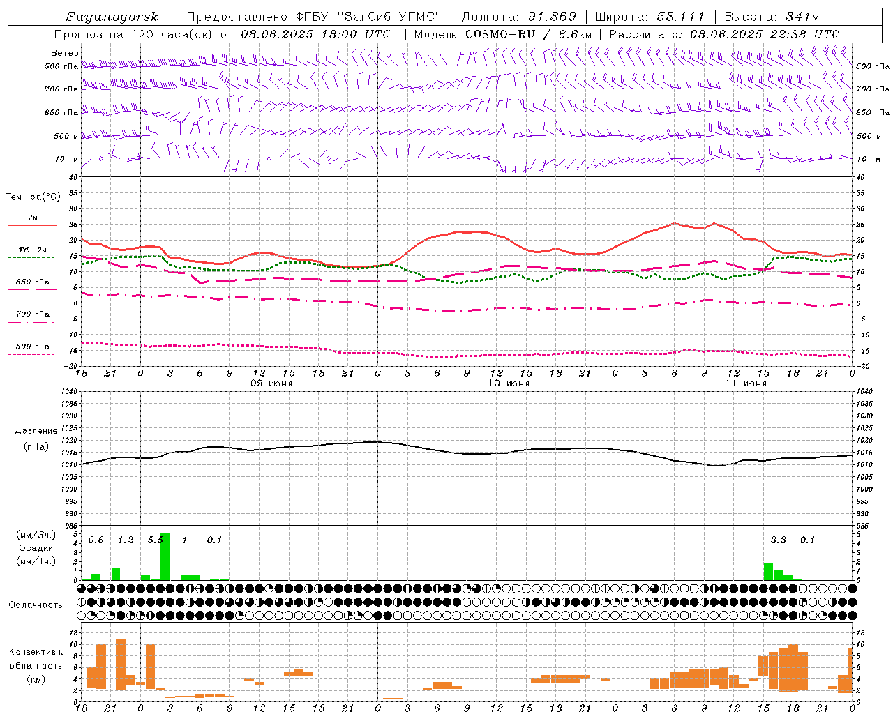The image size is (893, 714).
Task: Click the latitude value 'Широта: 53.111'
Action: [x=650, y=17]
